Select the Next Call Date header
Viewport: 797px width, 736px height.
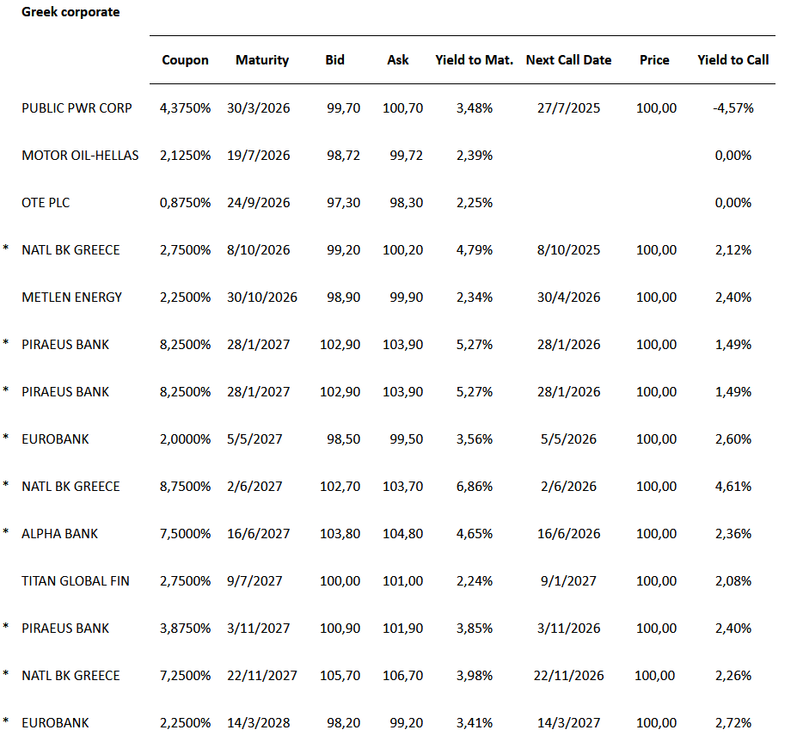[568, 60]
